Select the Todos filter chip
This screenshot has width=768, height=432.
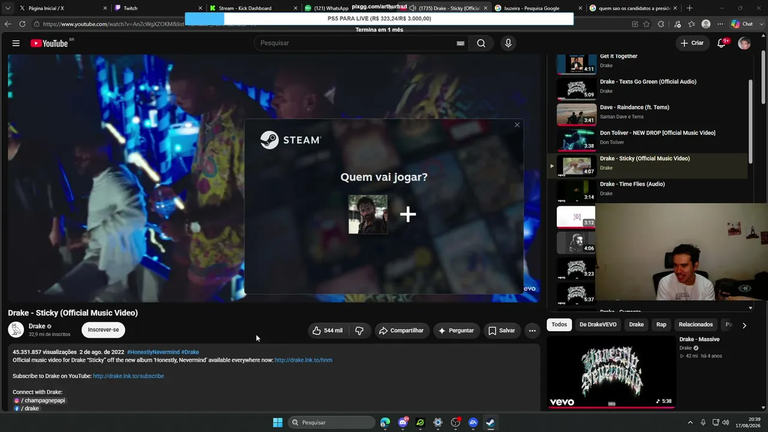point(559,325)
